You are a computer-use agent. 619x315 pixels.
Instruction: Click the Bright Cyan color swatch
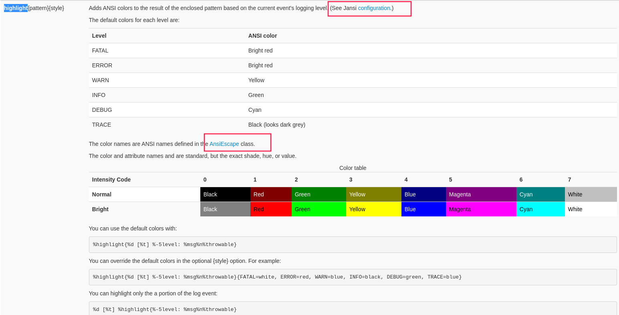pos(540,209)
